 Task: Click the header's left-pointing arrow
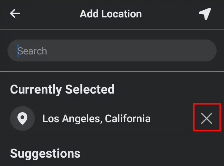[x=15, y=13]
